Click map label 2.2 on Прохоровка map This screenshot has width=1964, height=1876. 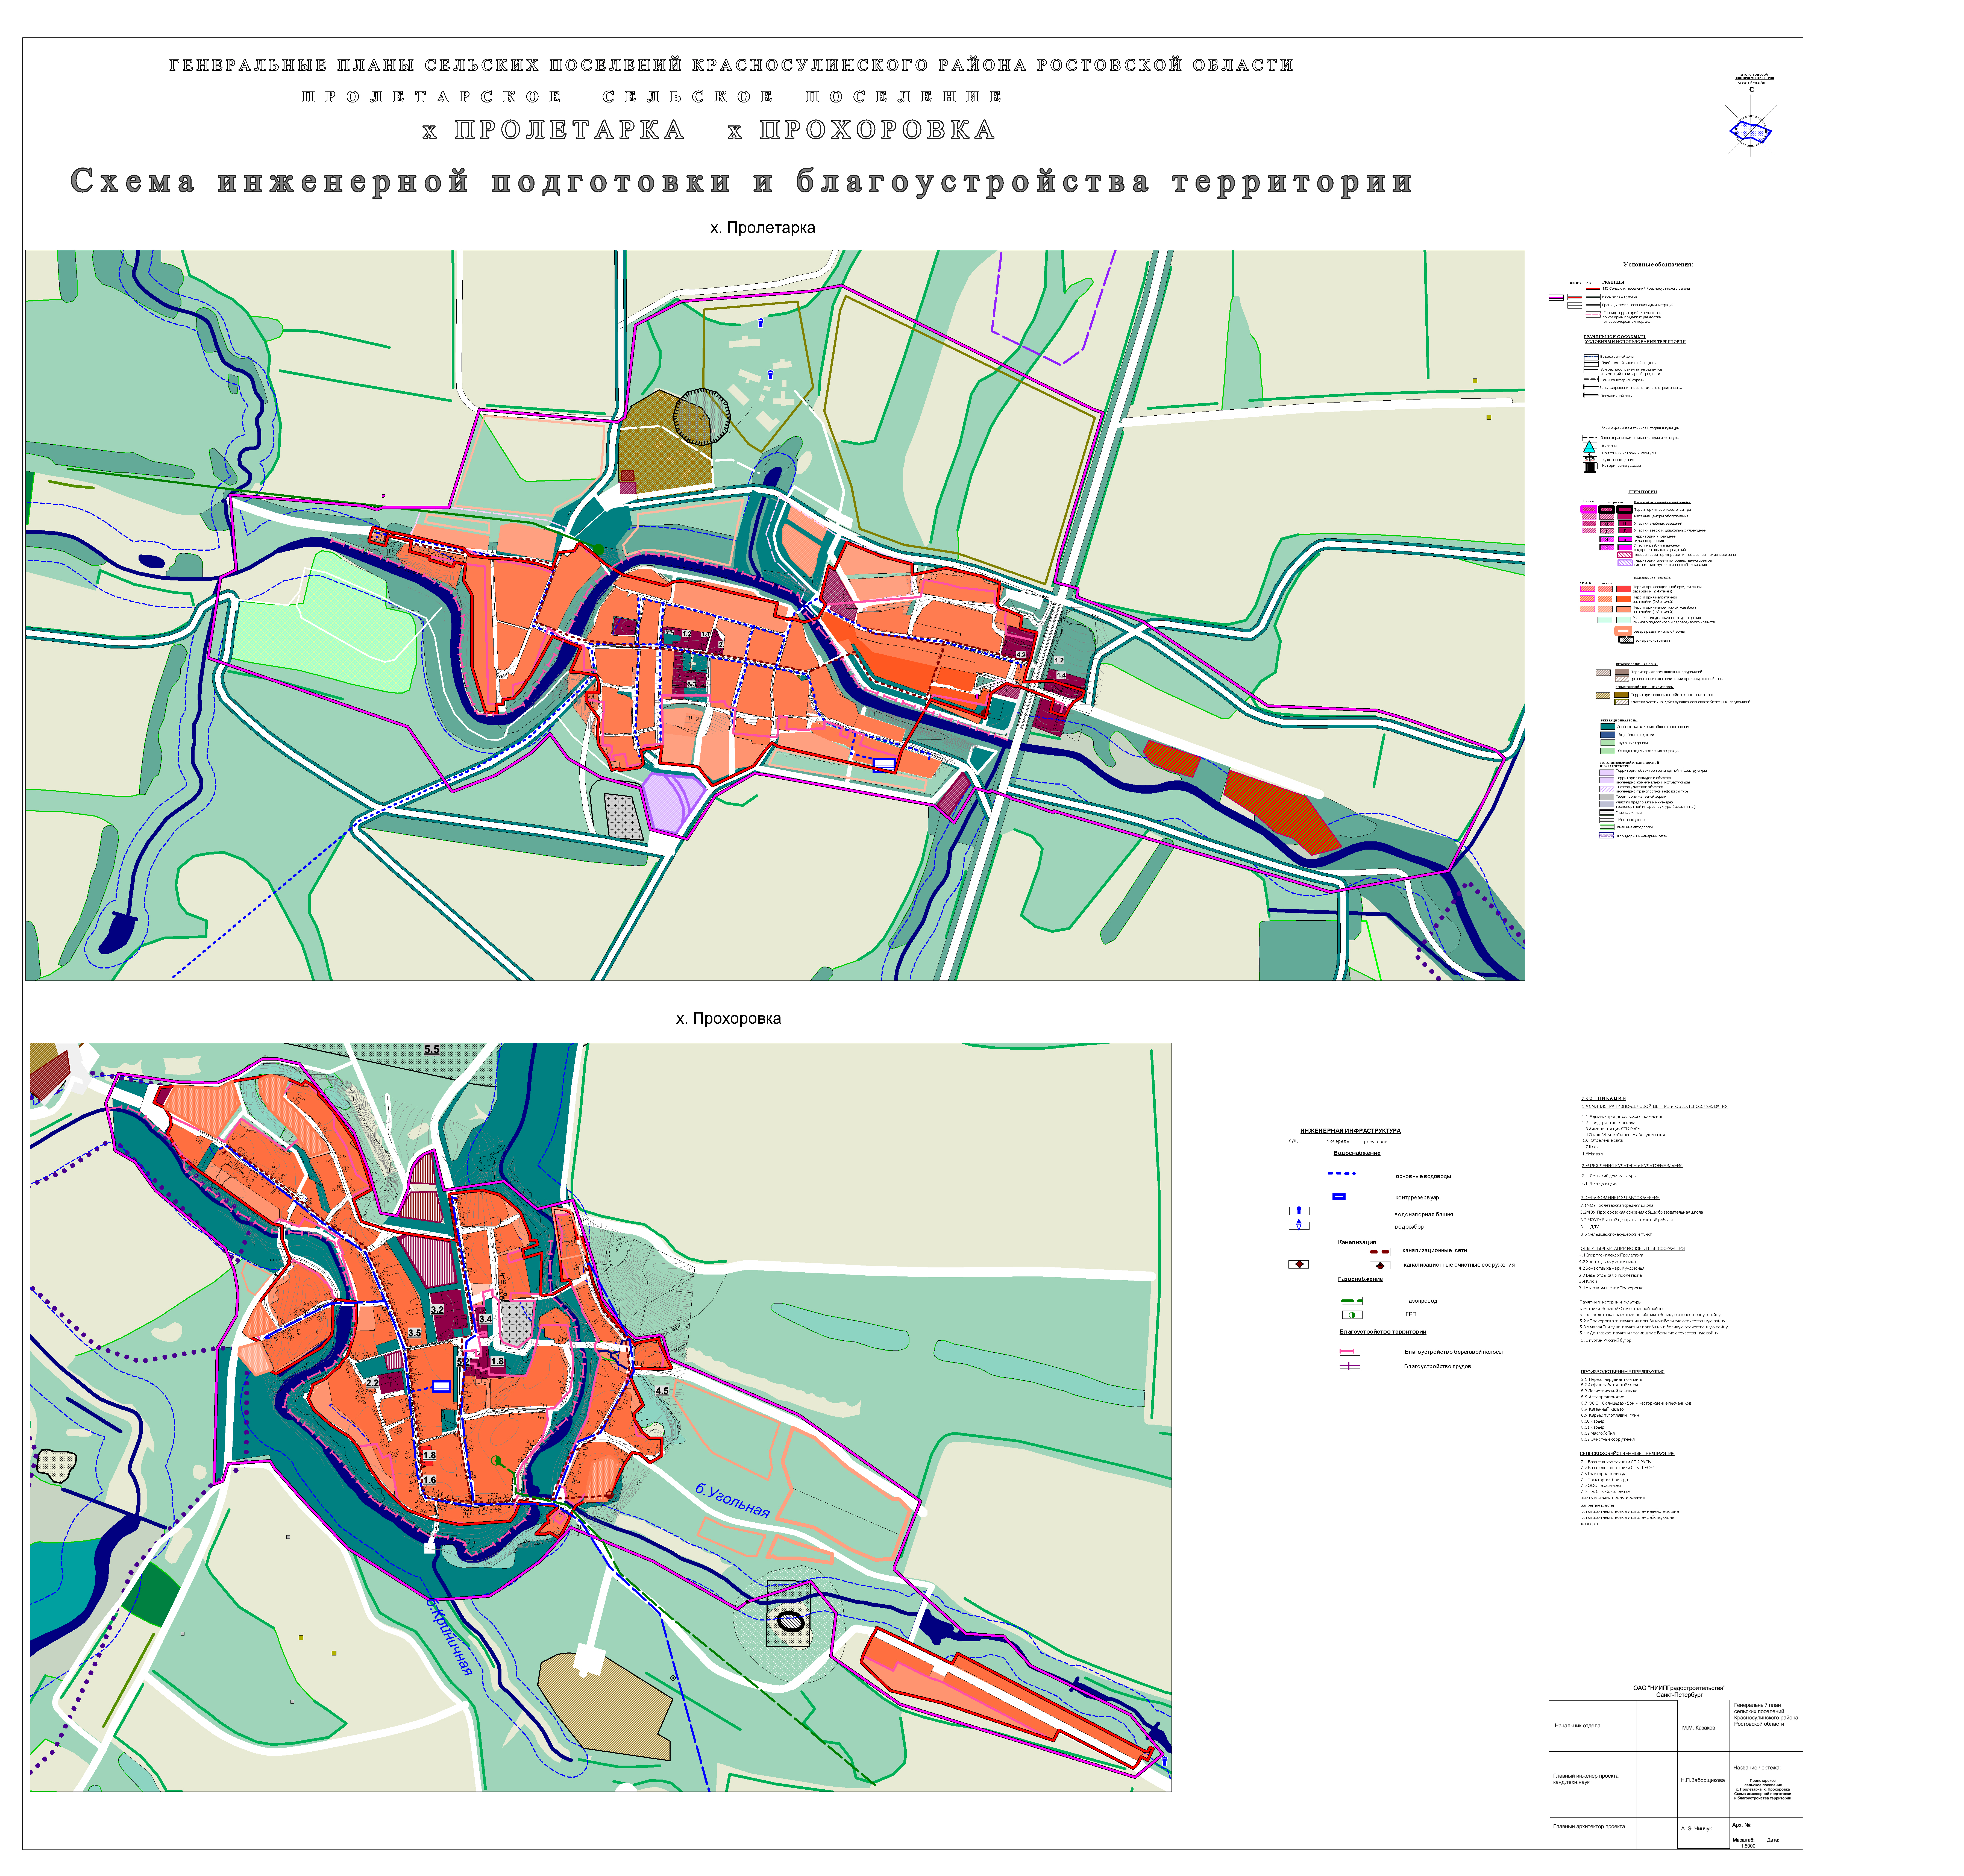tap(372, 1383)
